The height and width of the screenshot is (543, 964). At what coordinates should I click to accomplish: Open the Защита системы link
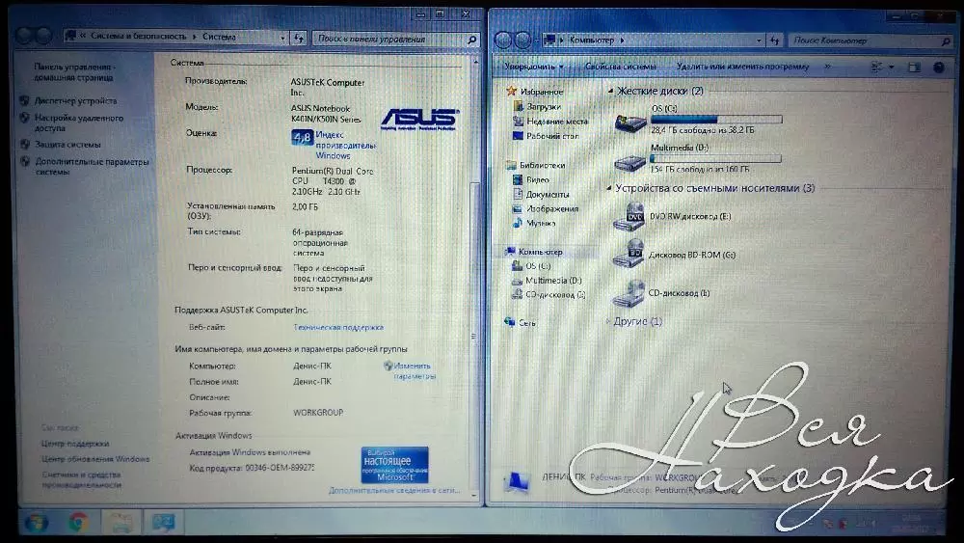tap(67, 145)
